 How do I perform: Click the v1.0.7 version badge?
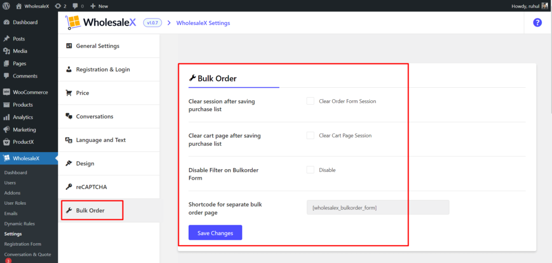pyautogui.click(x=153, y=23)
